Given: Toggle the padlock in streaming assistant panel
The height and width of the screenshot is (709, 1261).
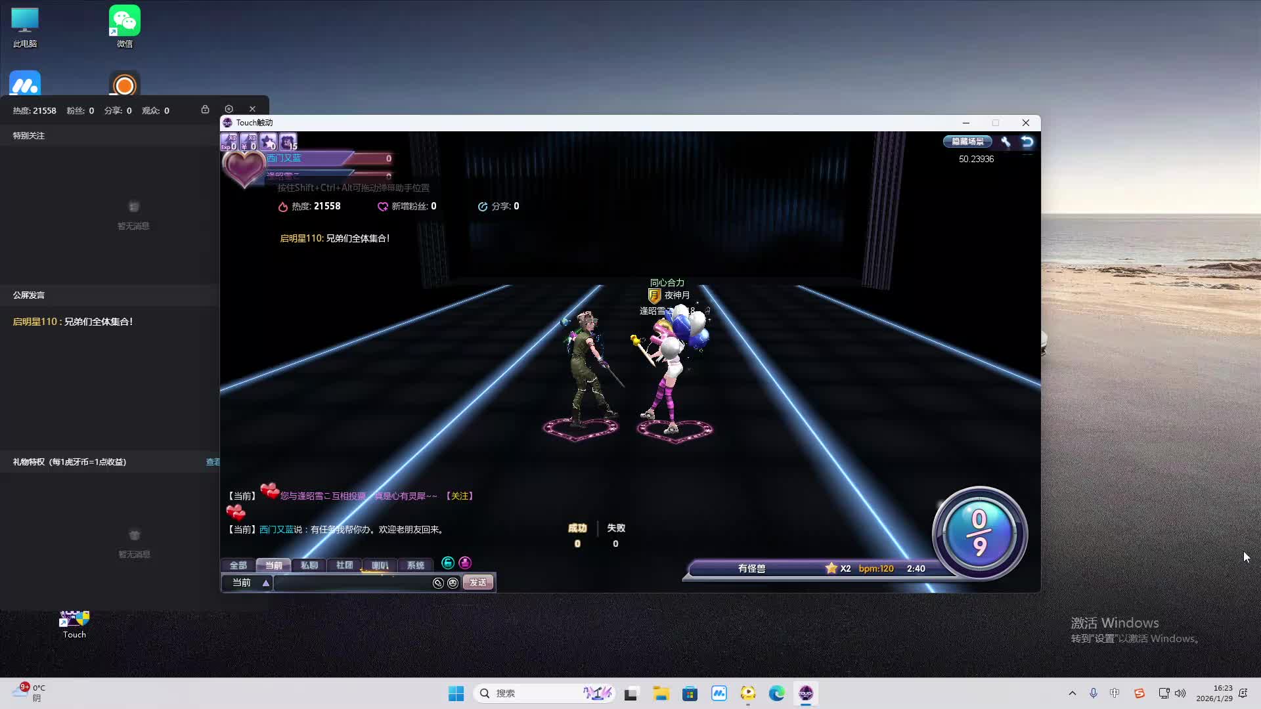Looking at the screenshot, I should 205,110.
